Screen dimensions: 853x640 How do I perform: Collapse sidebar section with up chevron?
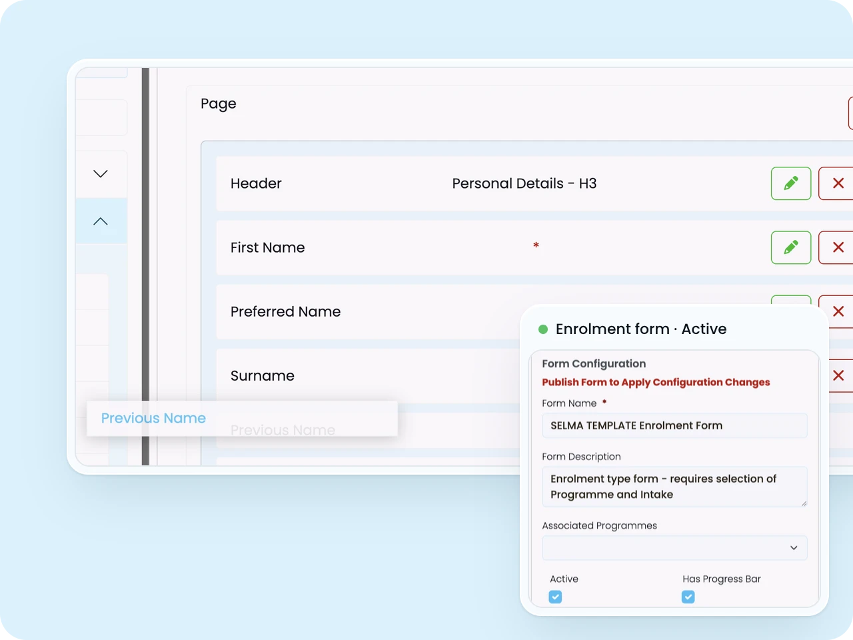(x=101, y=221)
